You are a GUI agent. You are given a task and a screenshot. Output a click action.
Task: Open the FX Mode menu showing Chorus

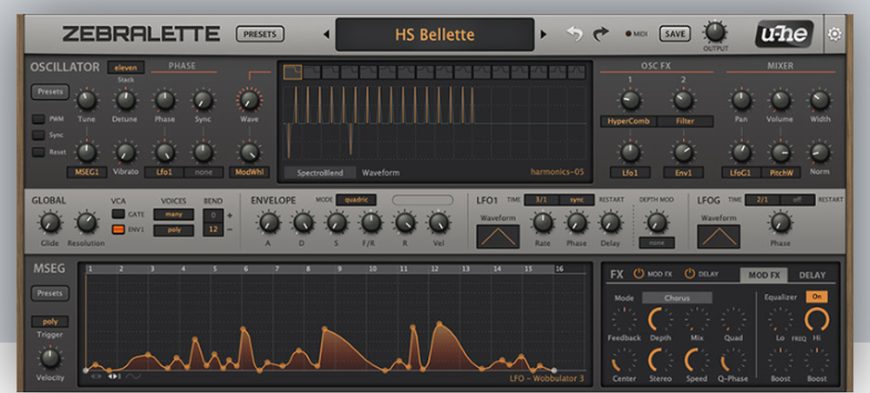pyautogui.click(x=677, y=297)
